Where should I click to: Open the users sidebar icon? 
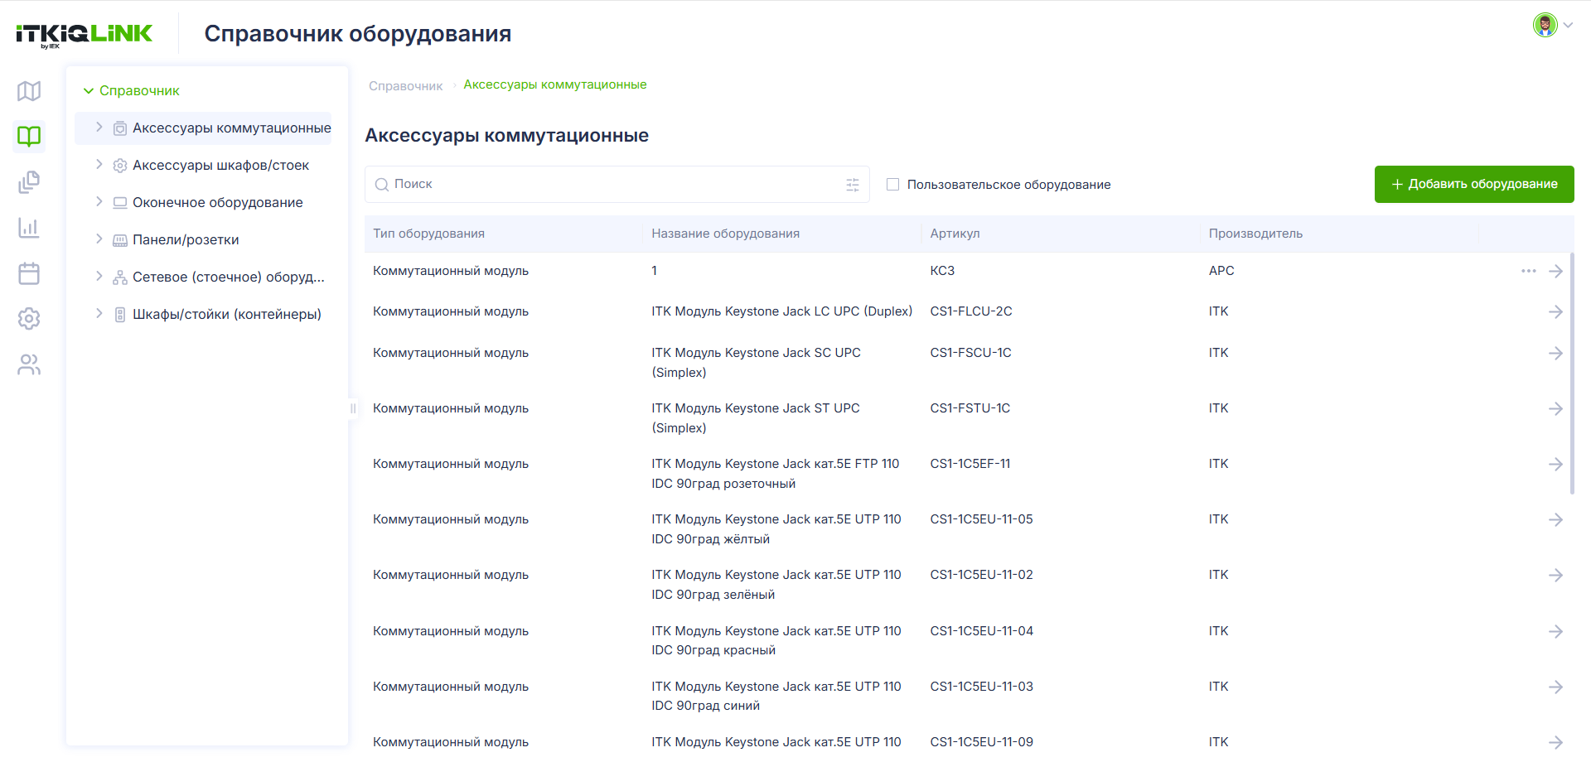click(29, 364)
